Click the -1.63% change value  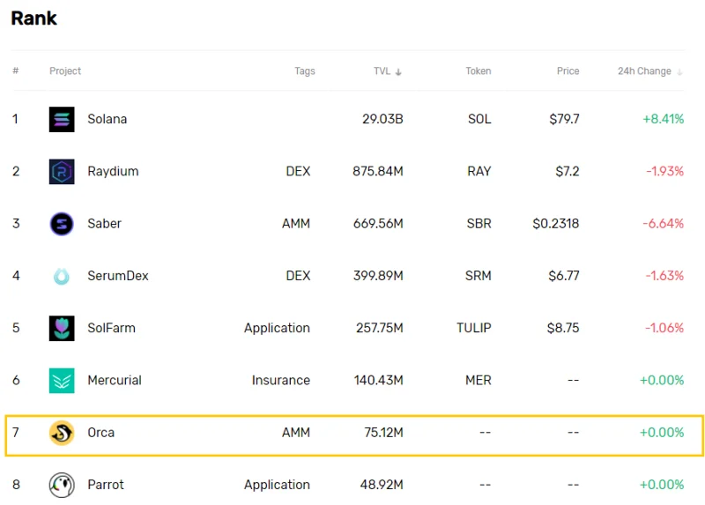tap(664, 276)
